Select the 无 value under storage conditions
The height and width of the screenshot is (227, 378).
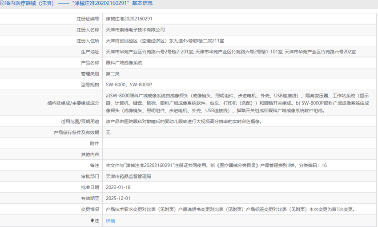click(108, 133)
